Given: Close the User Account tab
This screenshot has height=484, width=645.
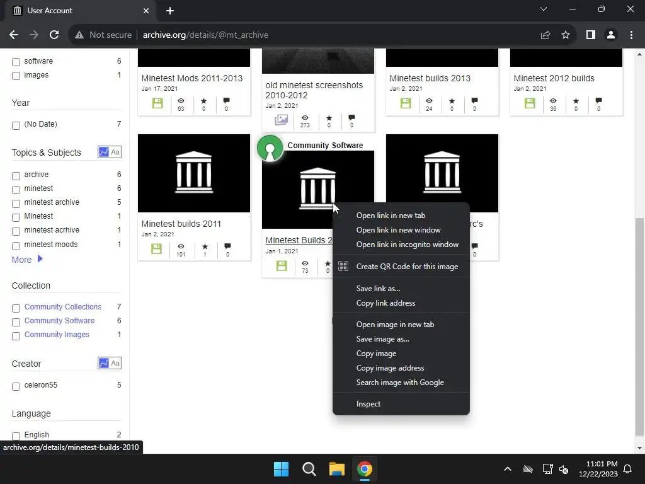Looking at the screenshot, I should click(x=146, y=11).
